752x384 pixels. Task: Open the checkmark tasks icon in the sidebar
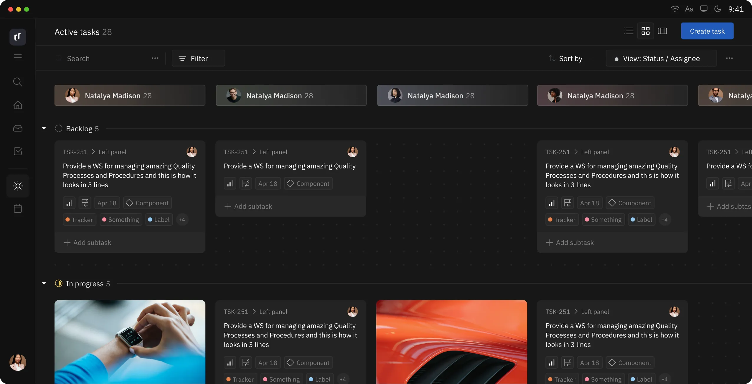pyautogui.click(x=18, y=151)
